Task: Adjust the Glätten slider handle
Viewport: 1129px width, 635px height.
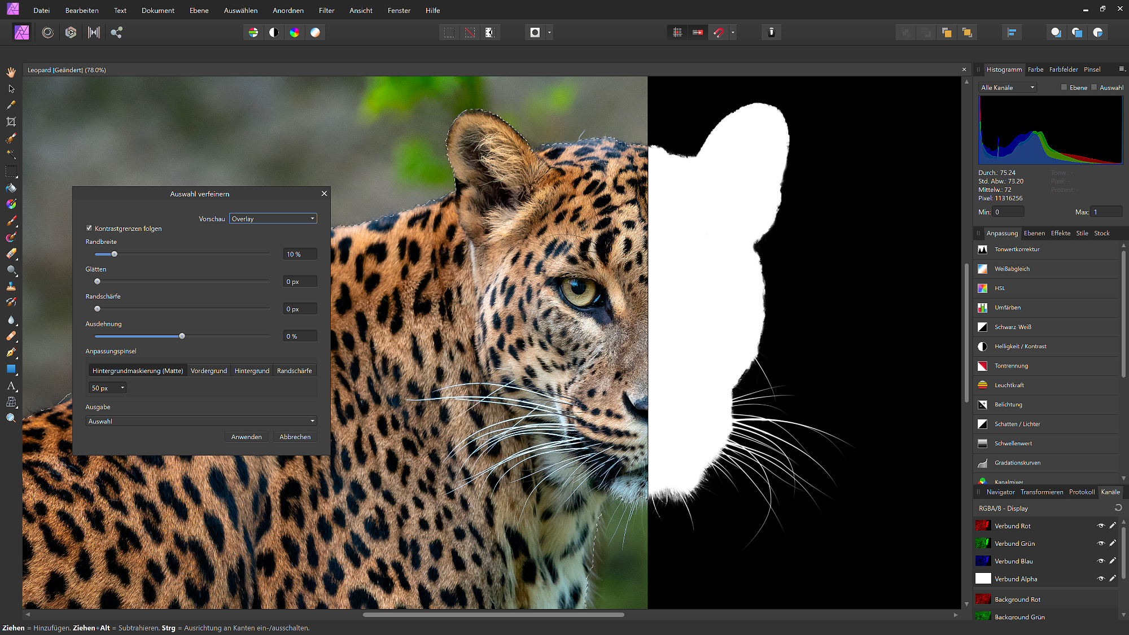Action: (x=97, y=281)
